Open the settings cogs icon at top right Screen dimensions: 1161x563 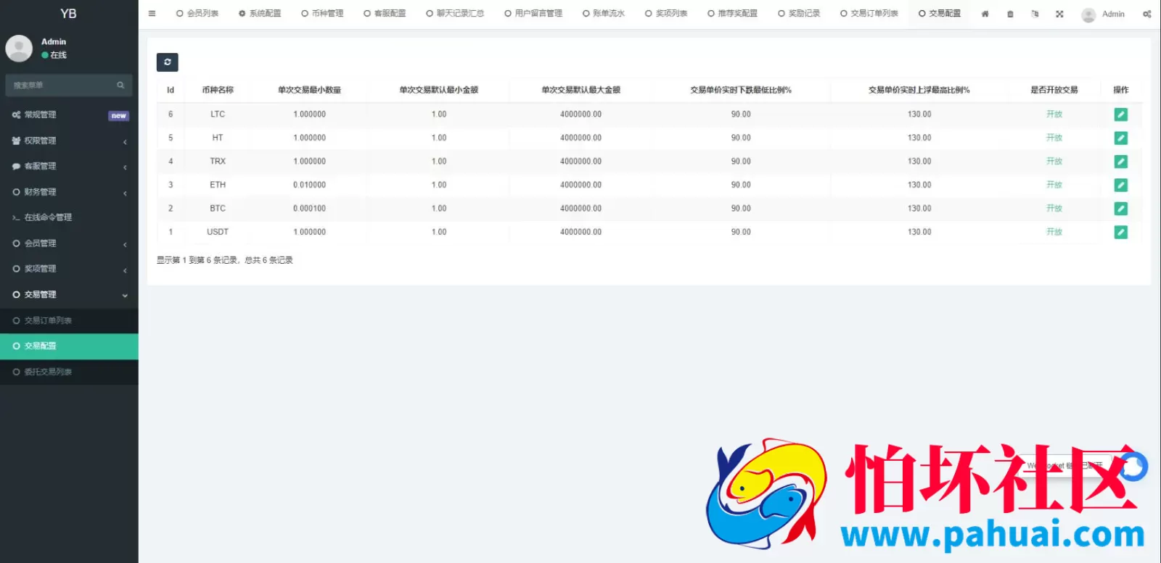(x=1147, y=14)
